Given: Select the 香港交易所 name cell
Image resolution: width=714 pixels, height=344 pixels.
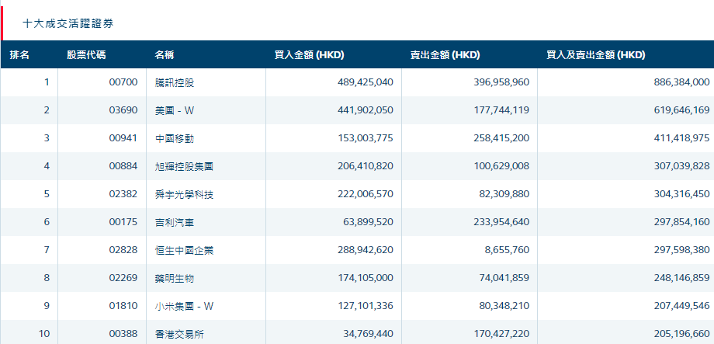Looking at the screenshot, I should 179,334.
